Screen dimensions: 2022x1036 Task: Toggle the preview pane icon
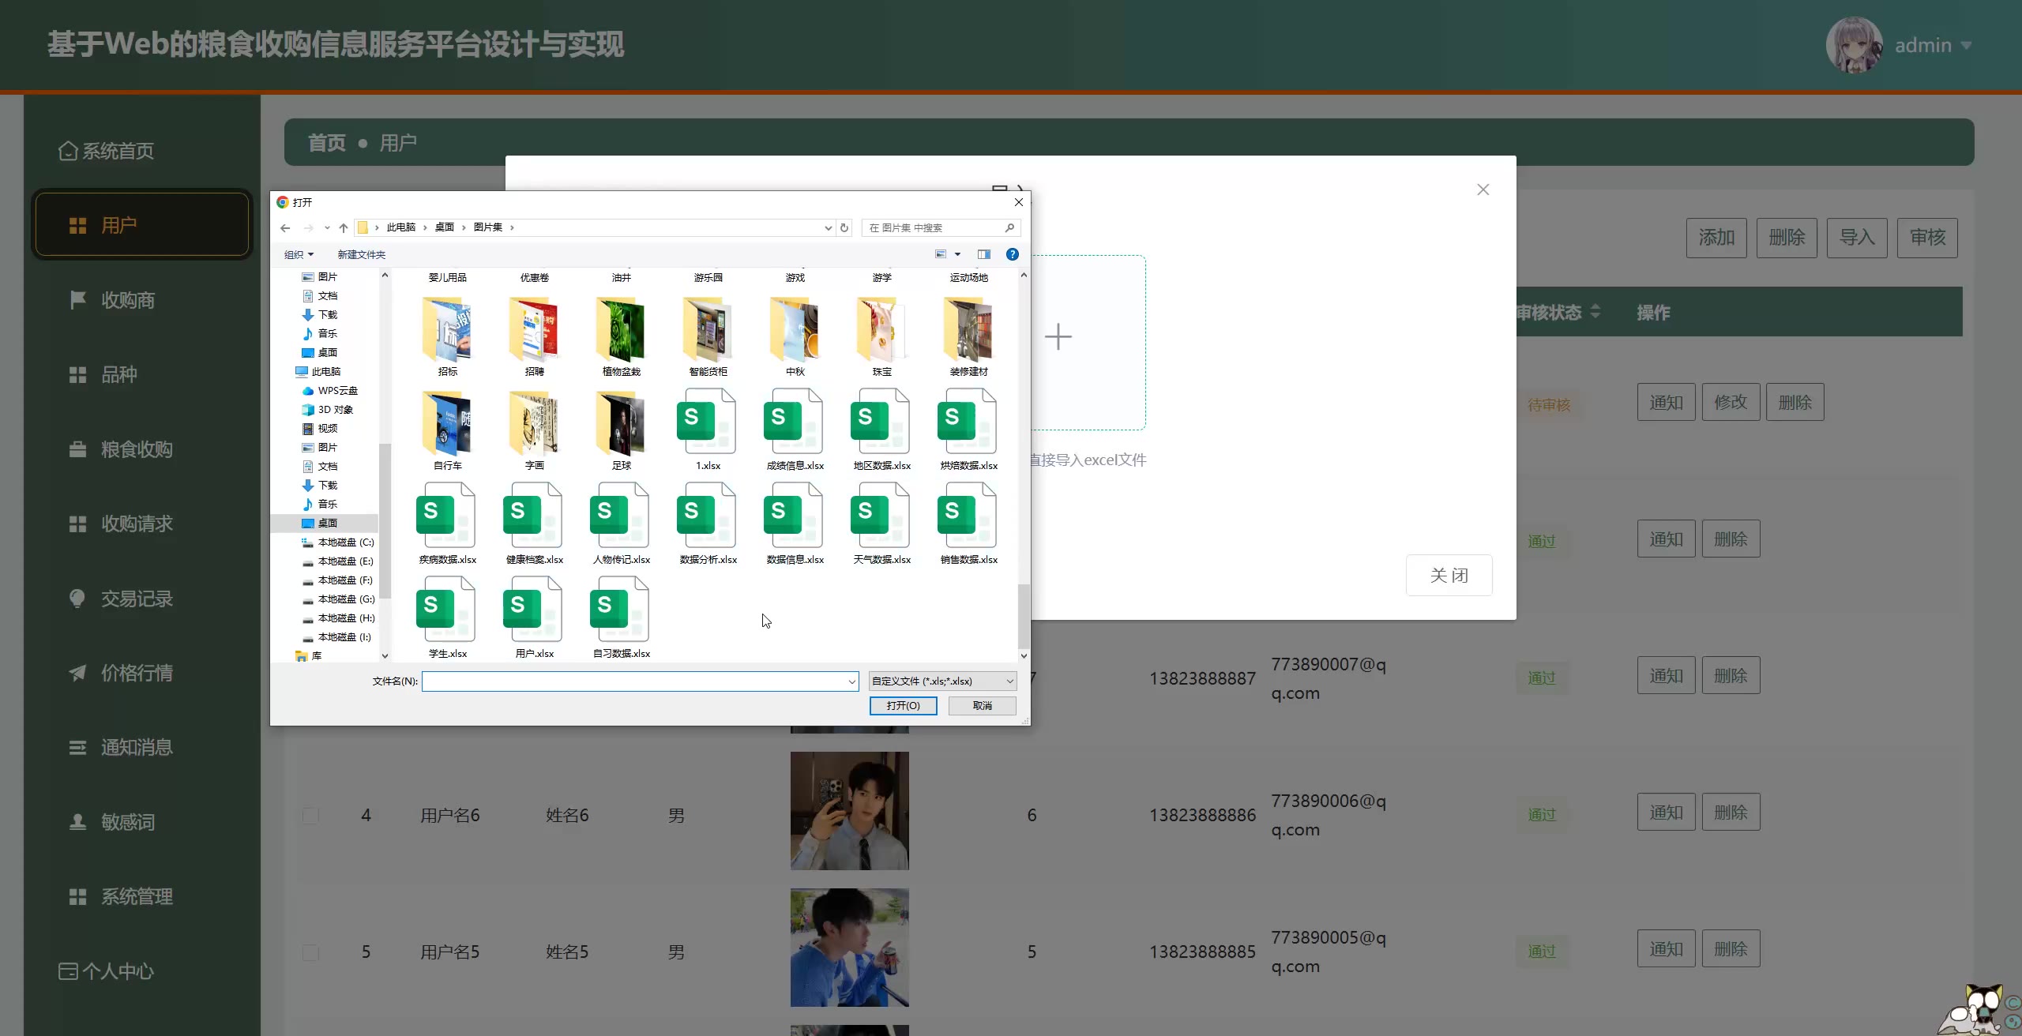point(983,254)
